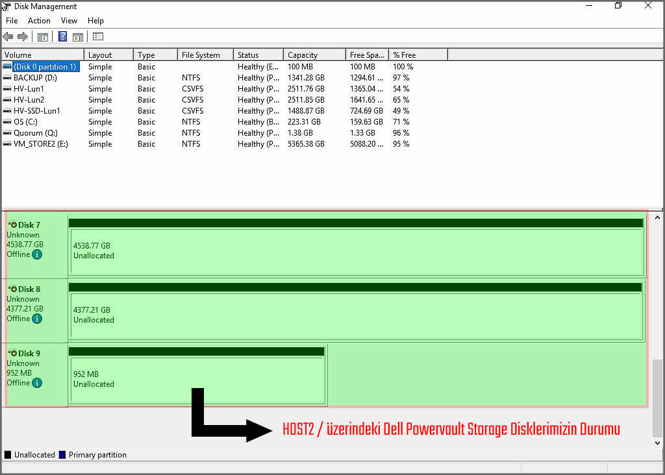
Task: Click the HV-SSD-Lun1 volume drive icon
Action: 7,111
